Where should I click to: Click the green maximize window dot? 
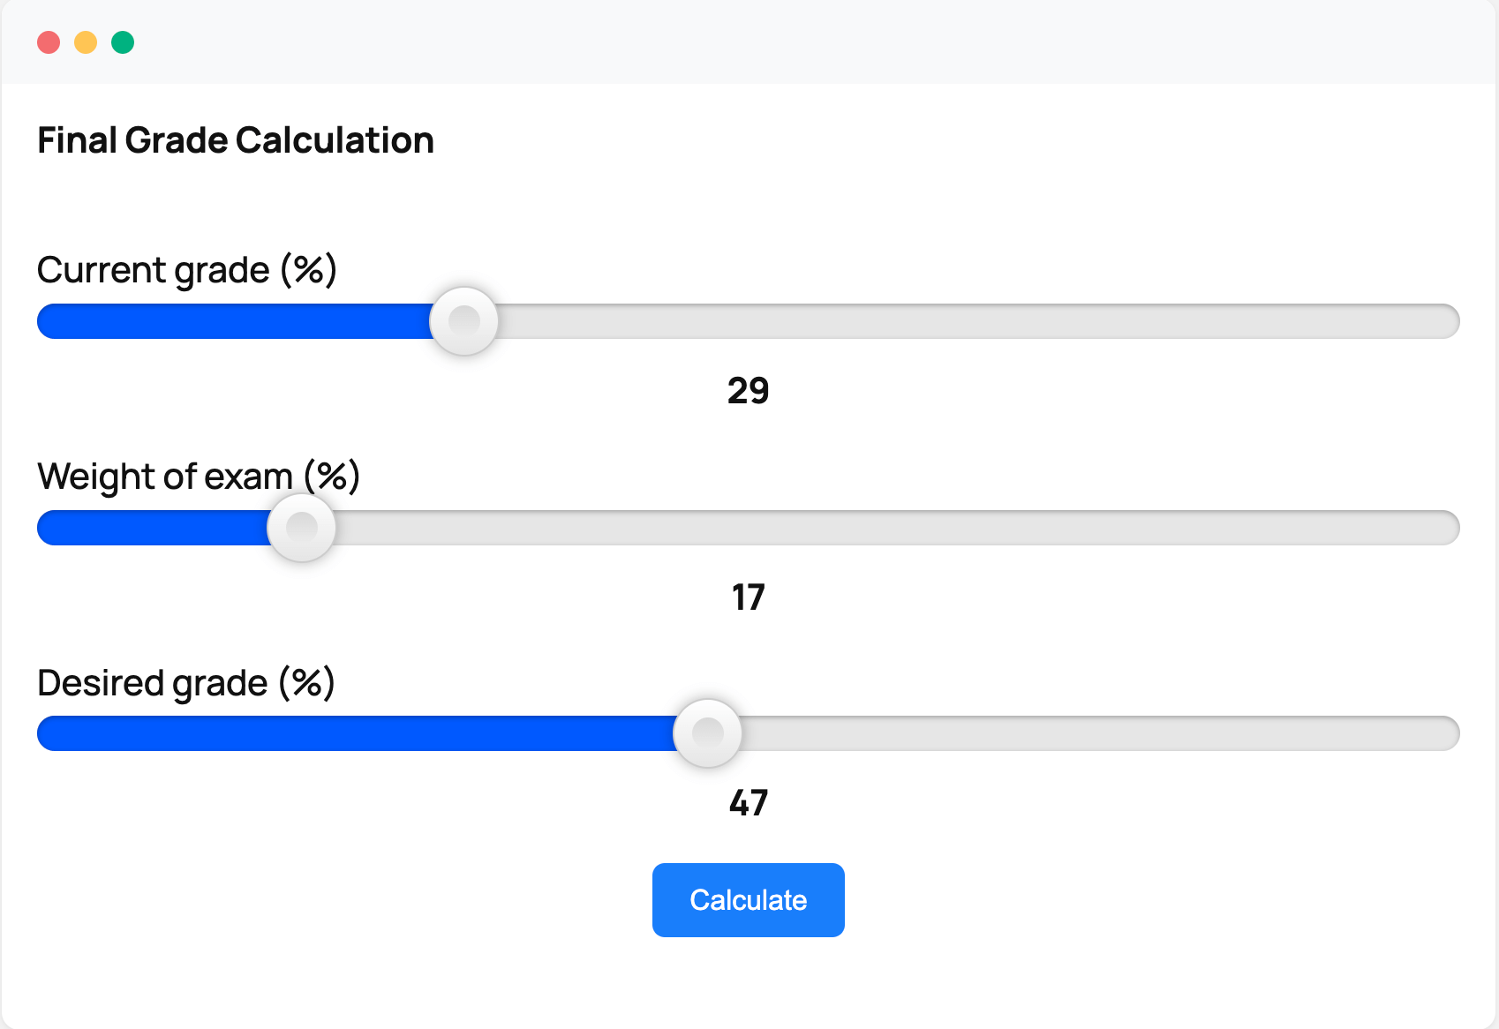(123, 42)
